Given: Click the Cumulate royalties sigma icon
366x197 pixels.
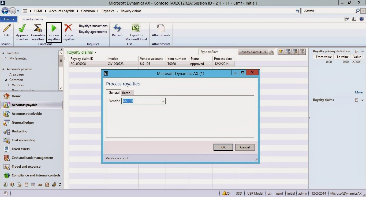Looking at the screenshot, I should pyautogui.click(x=38, y=28).
